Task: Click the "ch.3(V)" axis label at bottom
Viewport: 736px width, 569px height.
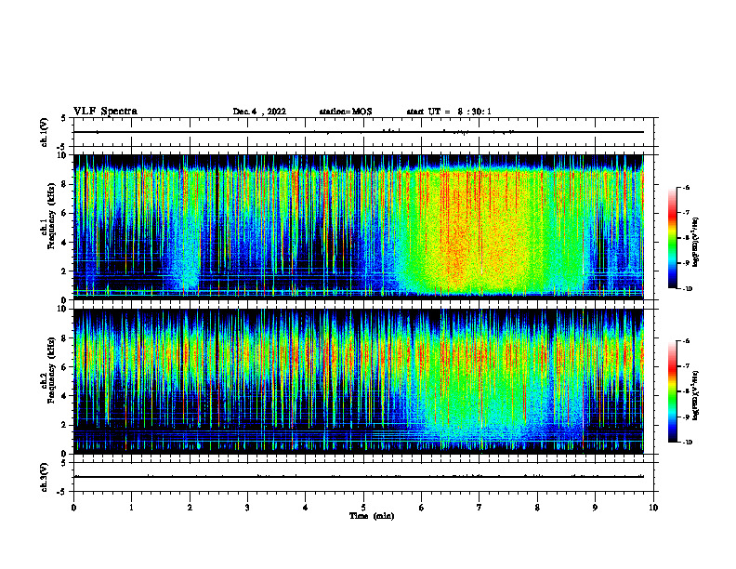Action: pyautogui.click(x=45, y=477)
